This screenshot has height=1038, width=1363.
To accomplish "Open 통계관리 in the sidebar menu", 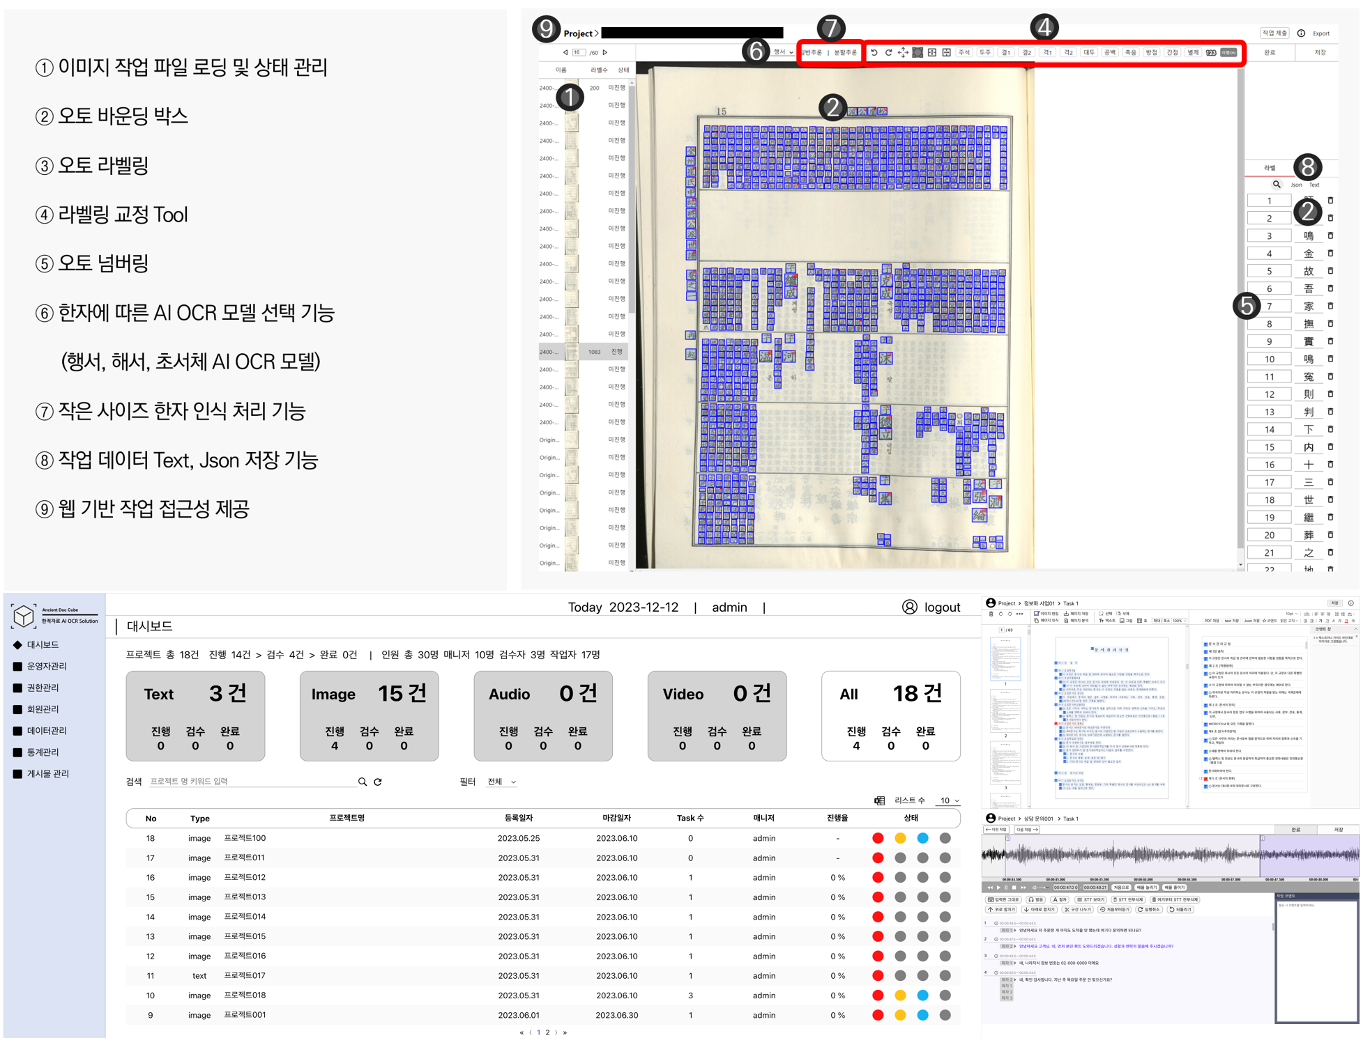I will coord(43,752).
